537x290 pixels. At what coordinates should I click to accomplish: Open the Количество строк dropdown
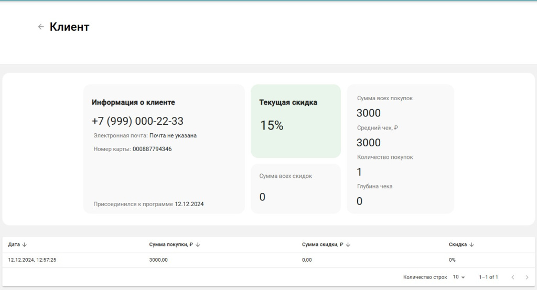tap(459, 277)
